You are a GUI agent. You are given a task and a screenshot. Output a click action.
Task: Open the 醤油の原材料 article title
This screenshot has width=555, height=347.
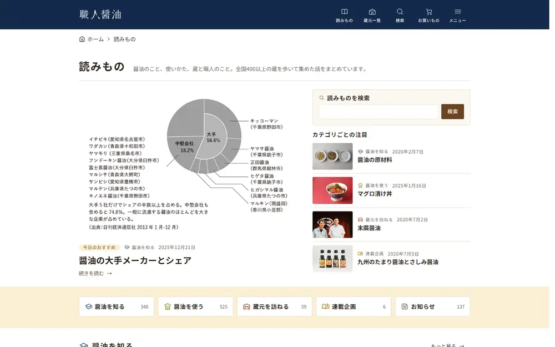coord(375,160)
